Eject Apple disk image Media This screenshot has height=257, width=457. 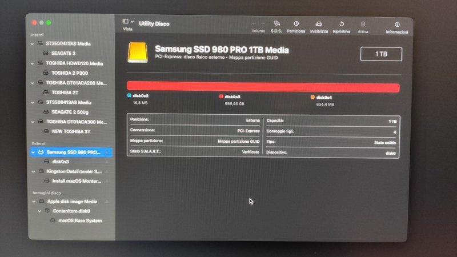click(107, 202)
